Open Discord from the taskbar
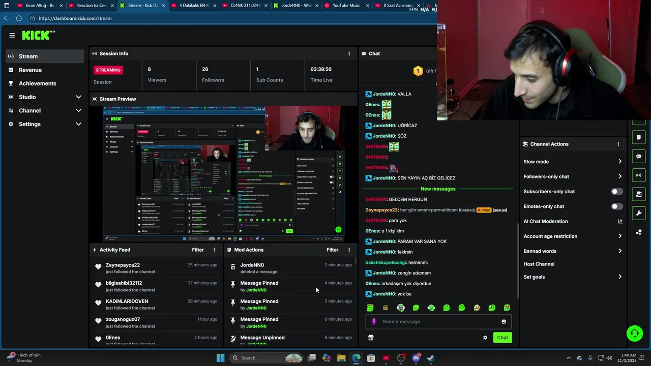The height and width of the screenshot is (366, 651). click(416, 358)
